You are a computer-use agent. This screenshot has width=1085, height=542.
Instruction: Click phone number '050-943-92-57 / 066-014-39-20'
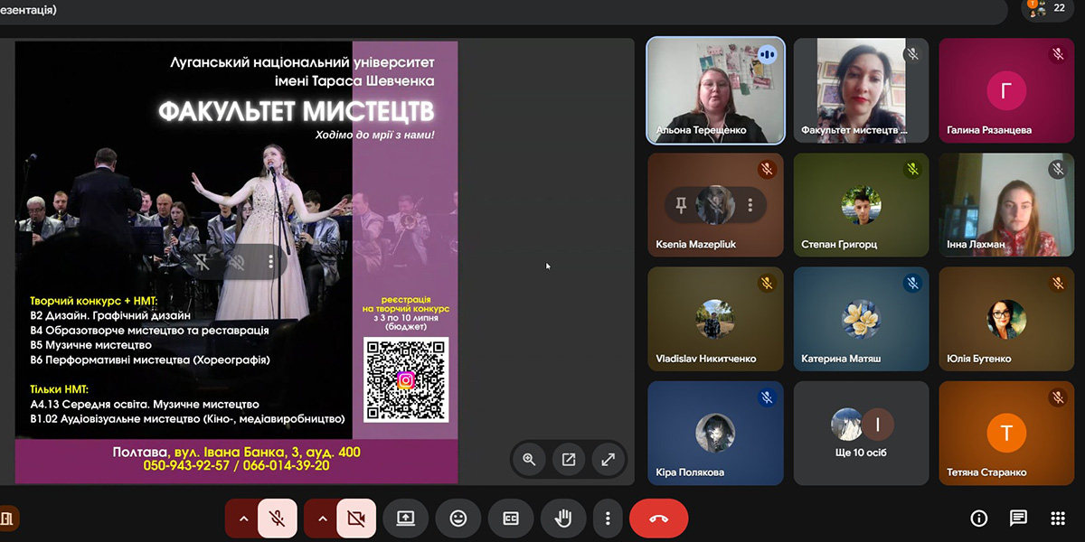[236, 466]
